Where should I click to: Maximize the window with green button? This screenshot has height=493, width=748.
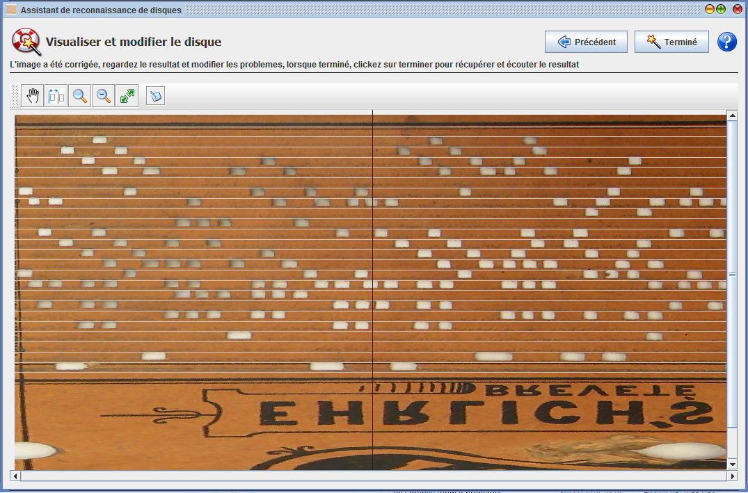click(721, 10)
